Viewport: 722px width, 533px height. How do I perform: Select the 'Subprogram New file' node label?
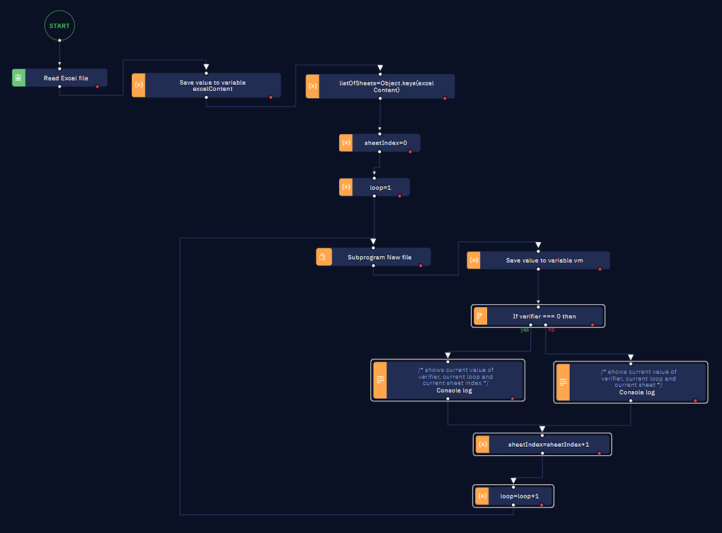tap(379, 257)
